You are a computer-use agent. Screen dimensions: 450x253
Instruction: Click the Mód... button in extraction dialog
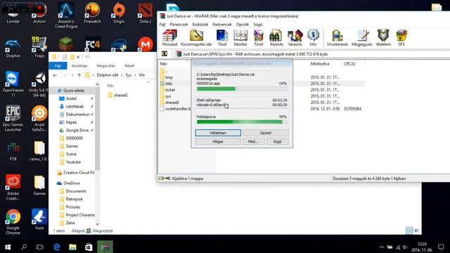(x=254, y=141)
